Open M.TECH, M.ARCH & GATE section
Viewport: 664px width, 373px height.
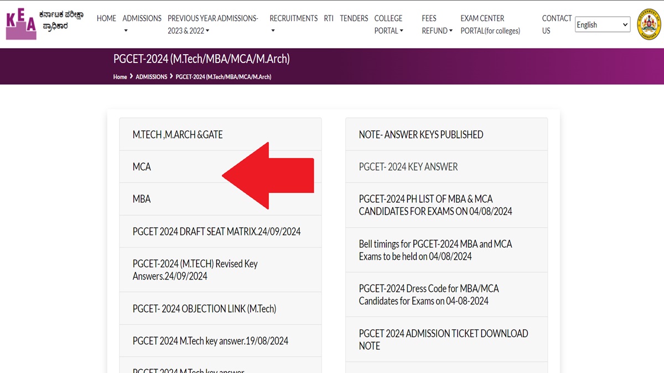(x=220, y=134)
